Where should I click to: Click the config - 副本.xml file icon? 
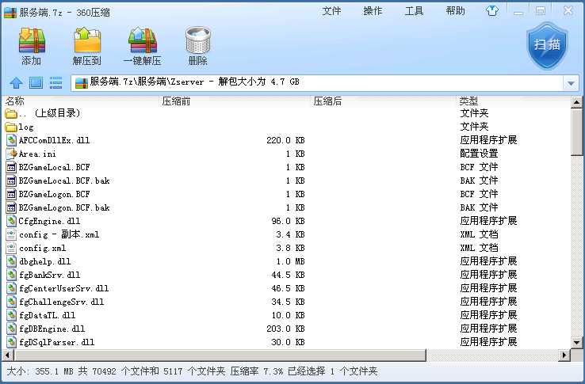(x=12, y=234)
